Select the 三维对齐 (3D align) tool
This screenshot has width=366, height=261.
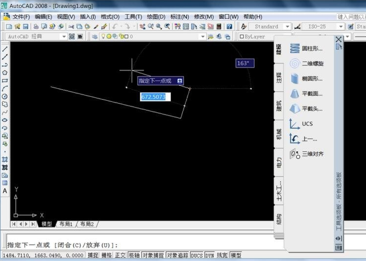[x=312, y=154]
